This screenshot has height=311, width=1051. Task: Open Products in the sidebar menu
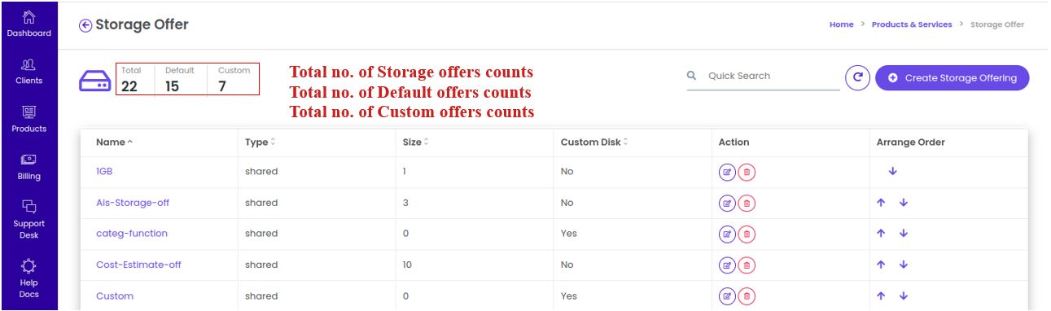(28, 119)
